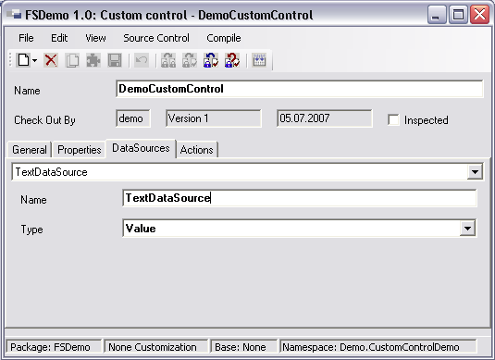
Task: Maximize the FSDemo window
Action: (458, 15)
